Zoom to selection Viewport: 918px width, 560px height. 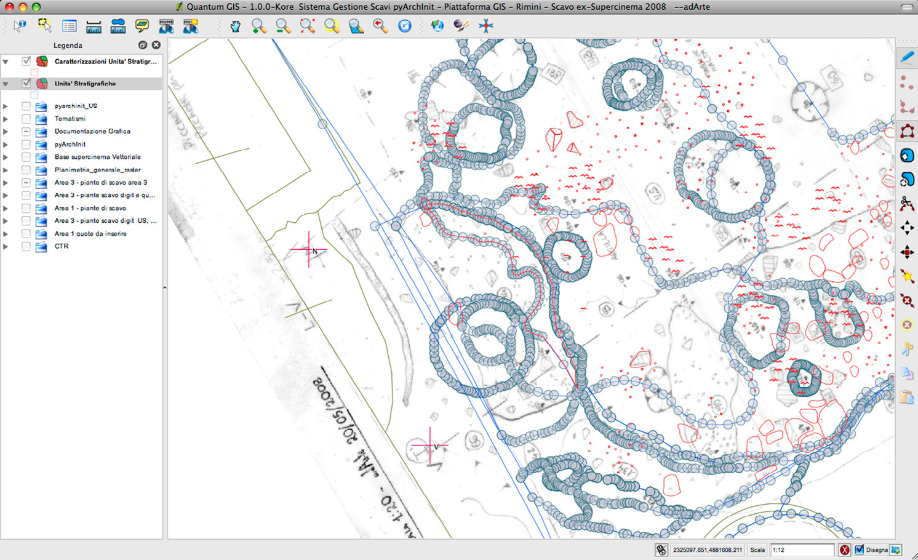pyautogui.click(x=332, y=26)
